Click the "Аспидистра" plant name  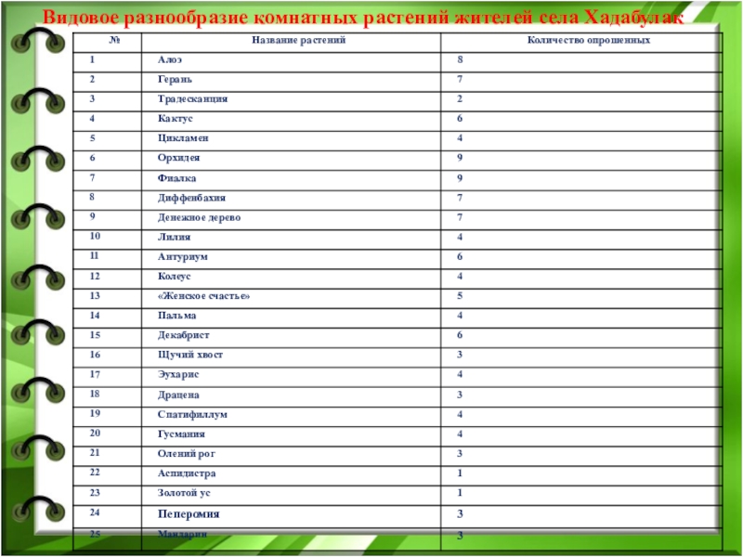187,473
